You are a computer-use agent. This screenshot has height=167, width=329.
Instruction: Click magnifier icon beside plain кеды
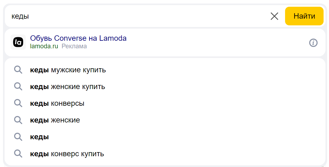click(18, 137)
